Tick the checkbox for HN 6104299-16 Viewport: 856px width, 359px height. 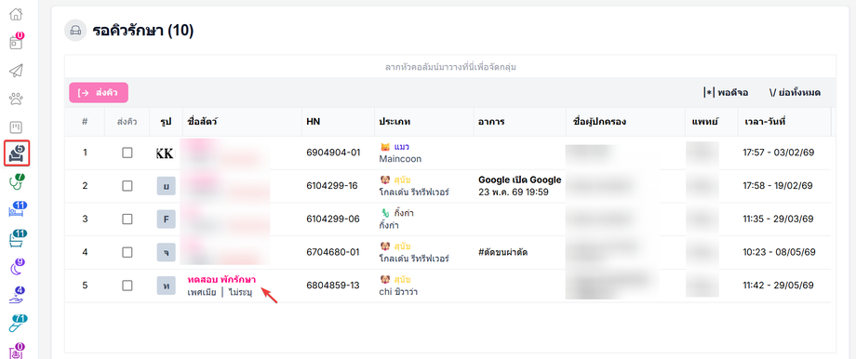[127, 186]
